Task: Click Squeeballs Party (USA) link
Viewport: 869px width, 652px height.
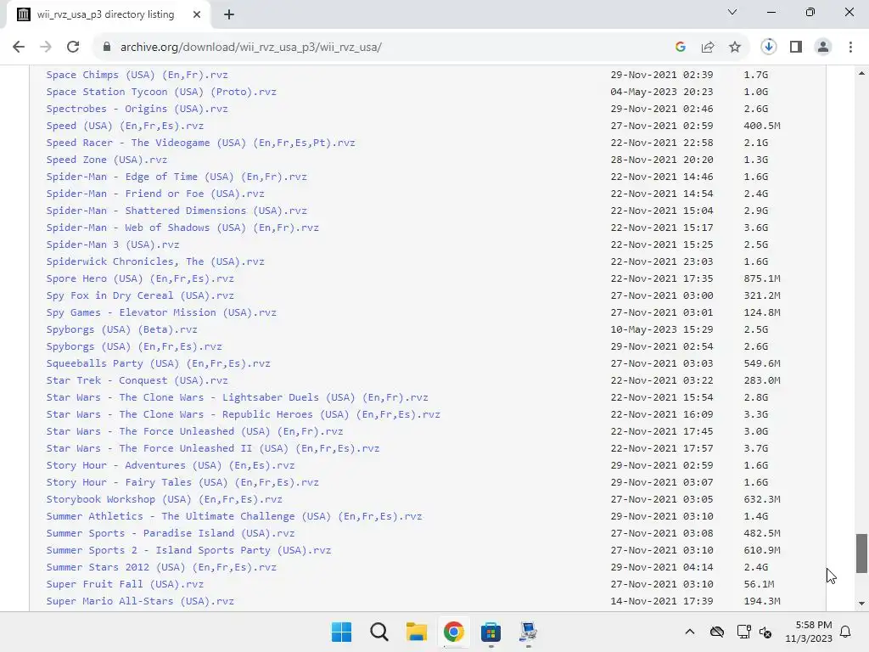Action: pos(158,363)
